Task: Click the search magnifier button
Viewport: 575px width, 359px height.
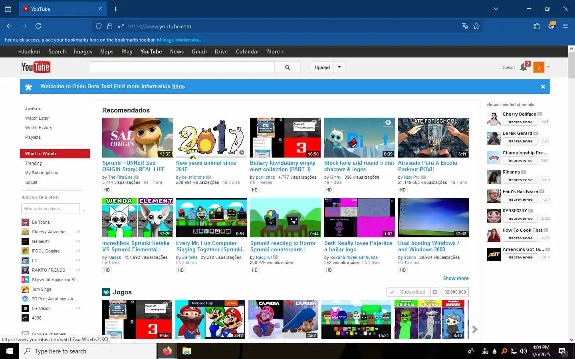Action: (x=287, y=67)
